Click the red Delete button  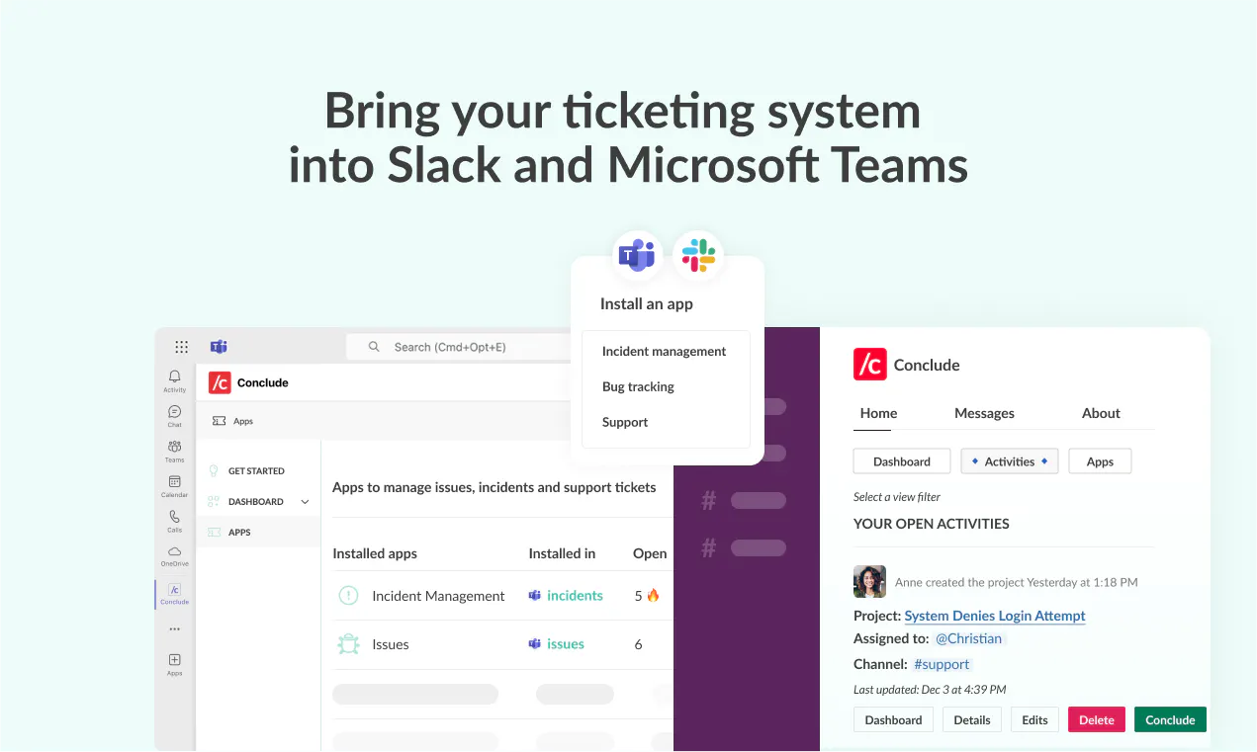pyautogui.click(x=1097, y=720)
